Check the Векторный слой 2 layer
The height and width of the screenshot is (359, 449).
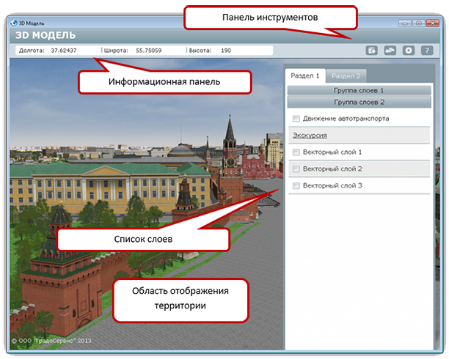296,169
